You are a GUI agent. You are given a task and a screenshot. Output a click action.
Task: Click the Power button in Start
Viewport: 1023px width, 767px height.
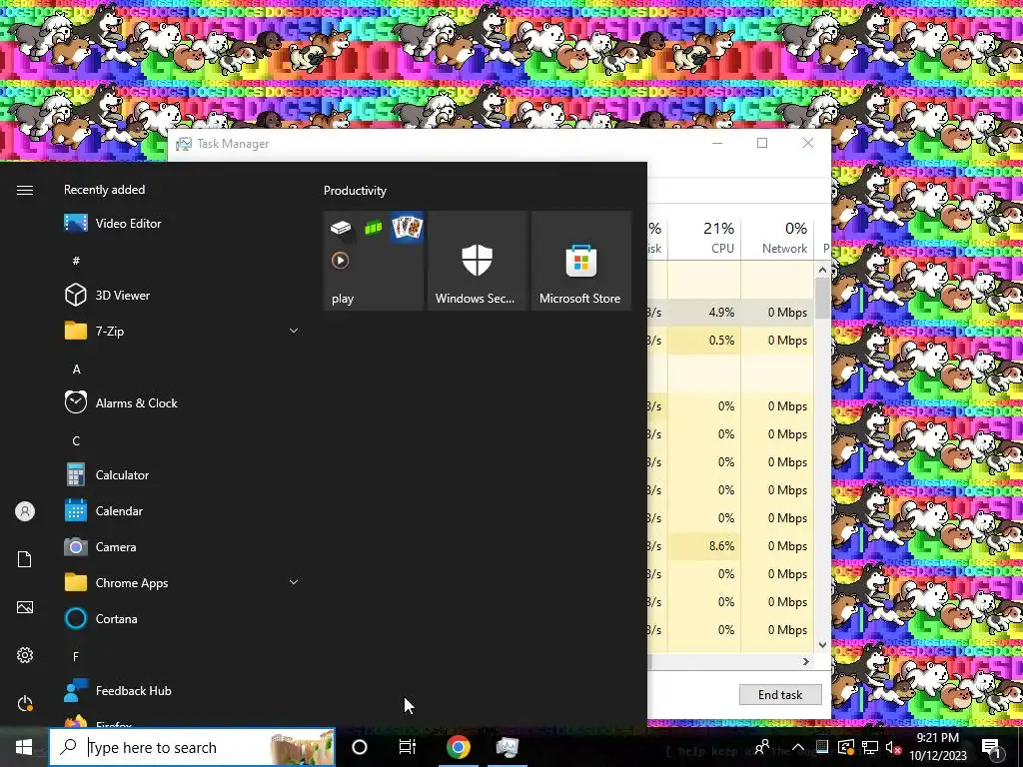click(x=25, y=703)
